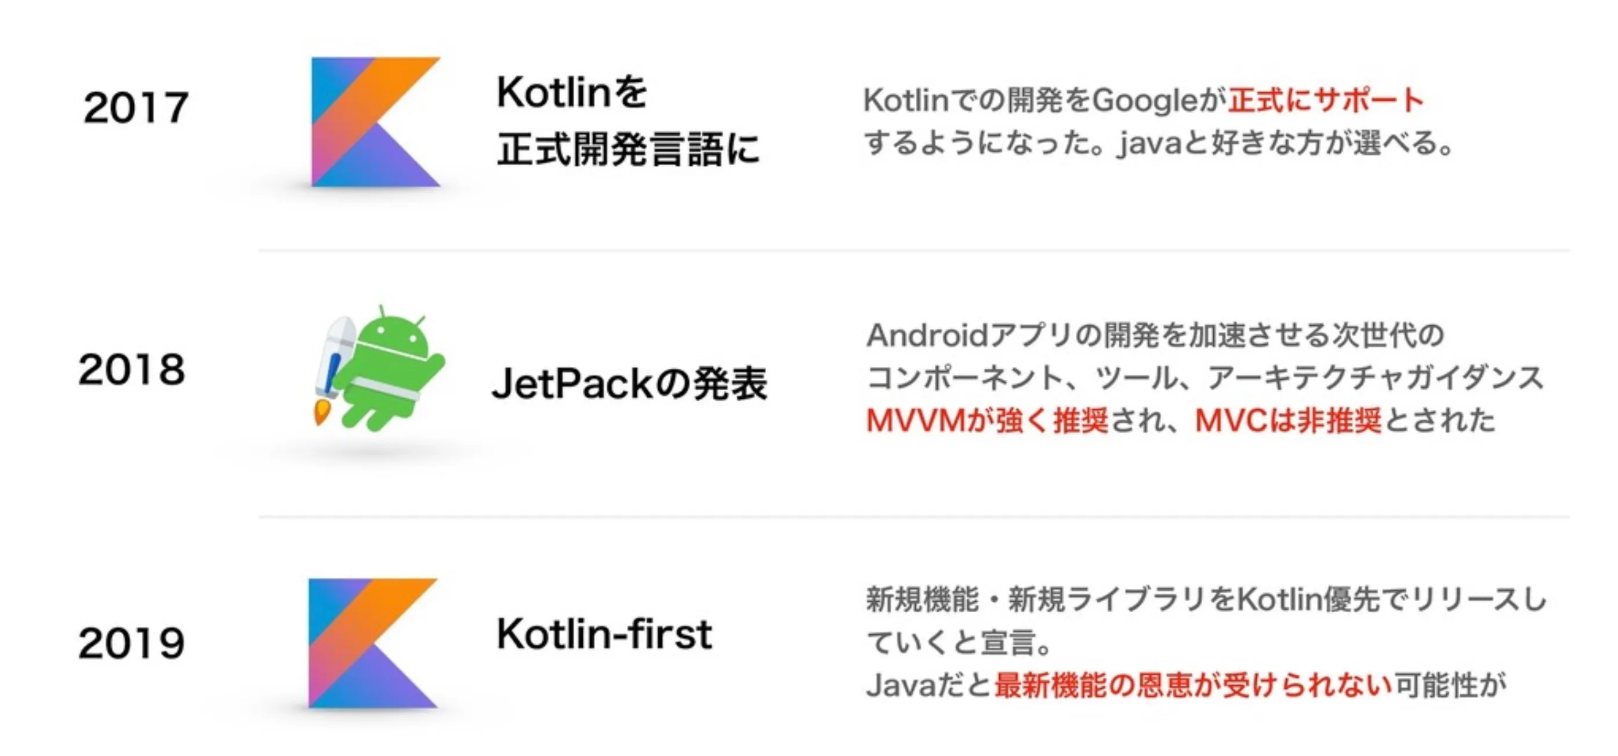Click the Android Jetpack robot icon
Screen dimensions: 1618x756
click(x=379, y=368)
